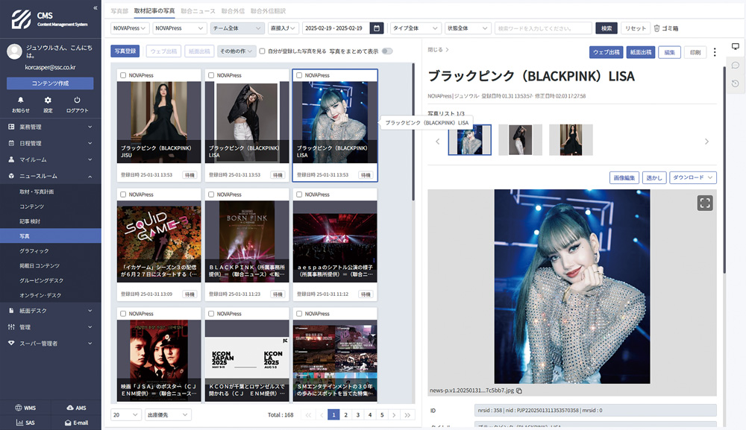This screenshot has width=746, height=430.
Task: Collapse the sidebar with the double-chevron icon
Action: (95, 7)
